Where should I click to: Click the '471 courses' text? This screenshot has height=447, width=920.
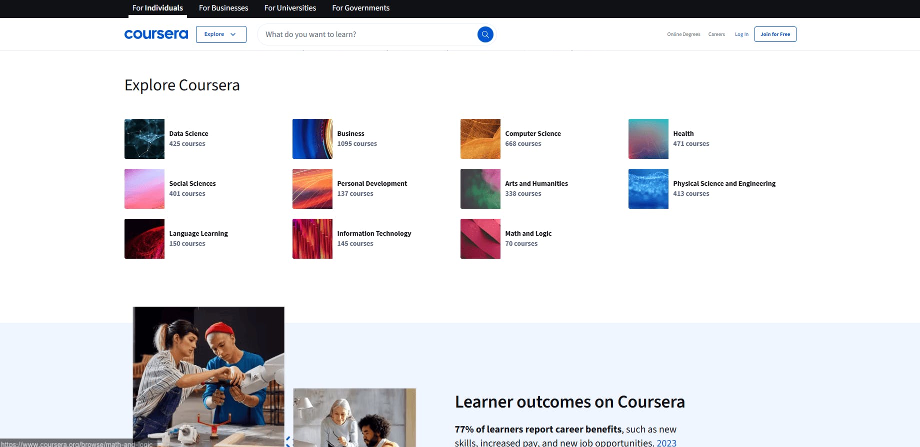tap(691, 144)
